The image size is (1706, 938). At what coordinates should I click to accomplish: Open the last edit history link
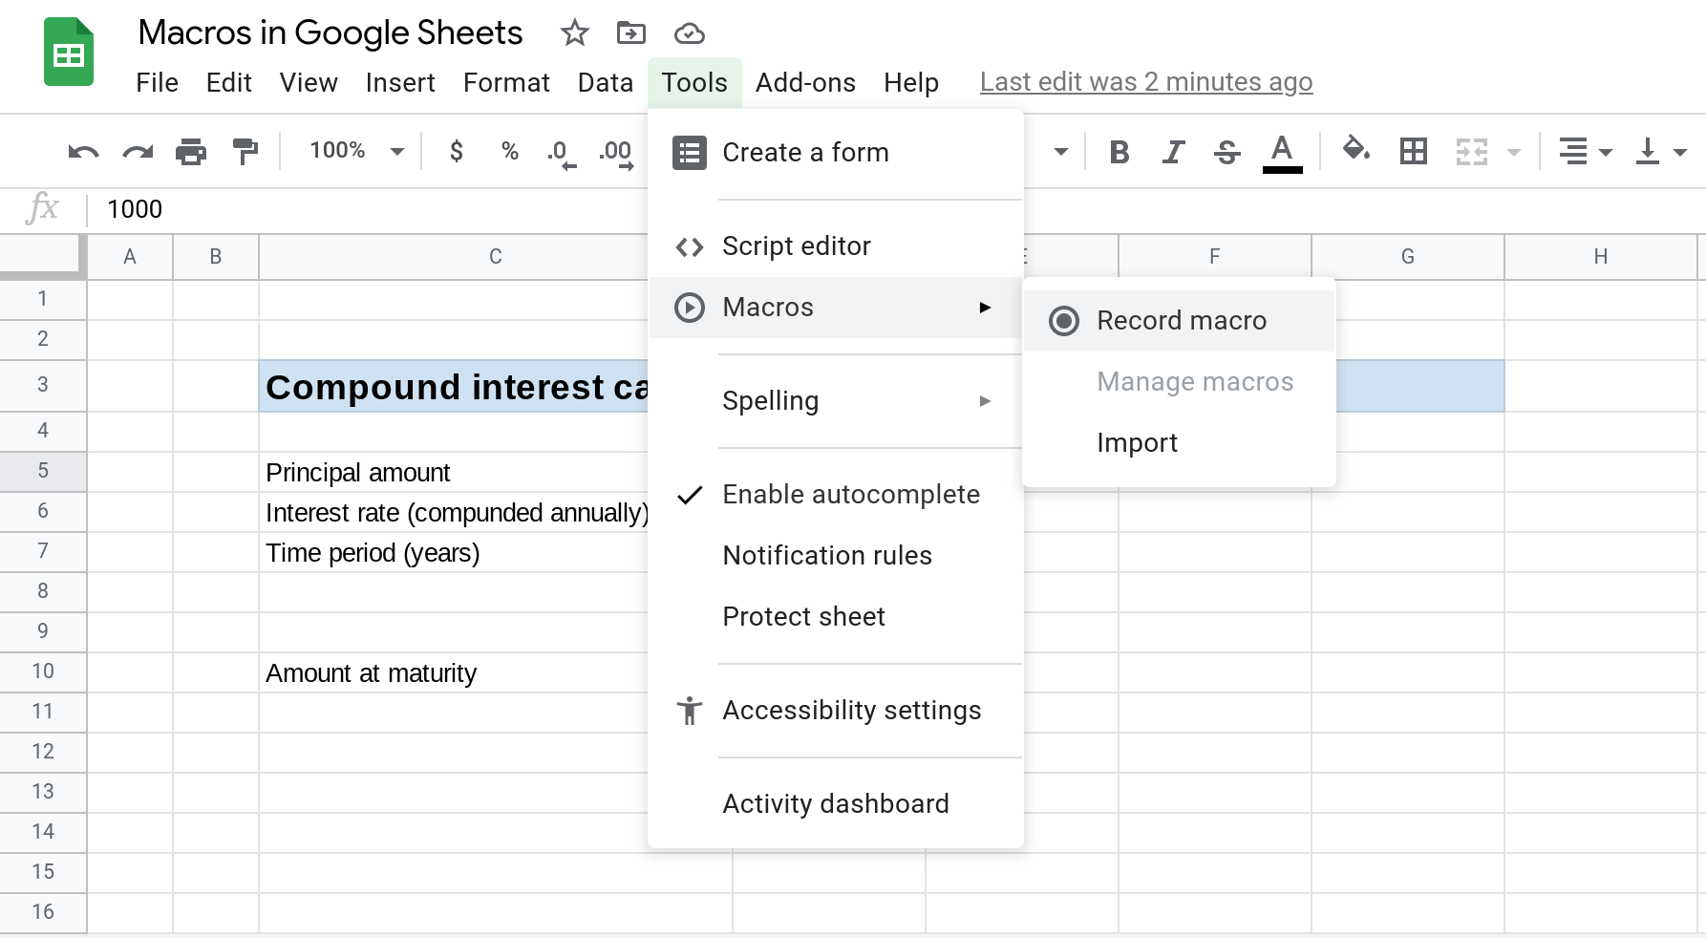coord(1146,83)
